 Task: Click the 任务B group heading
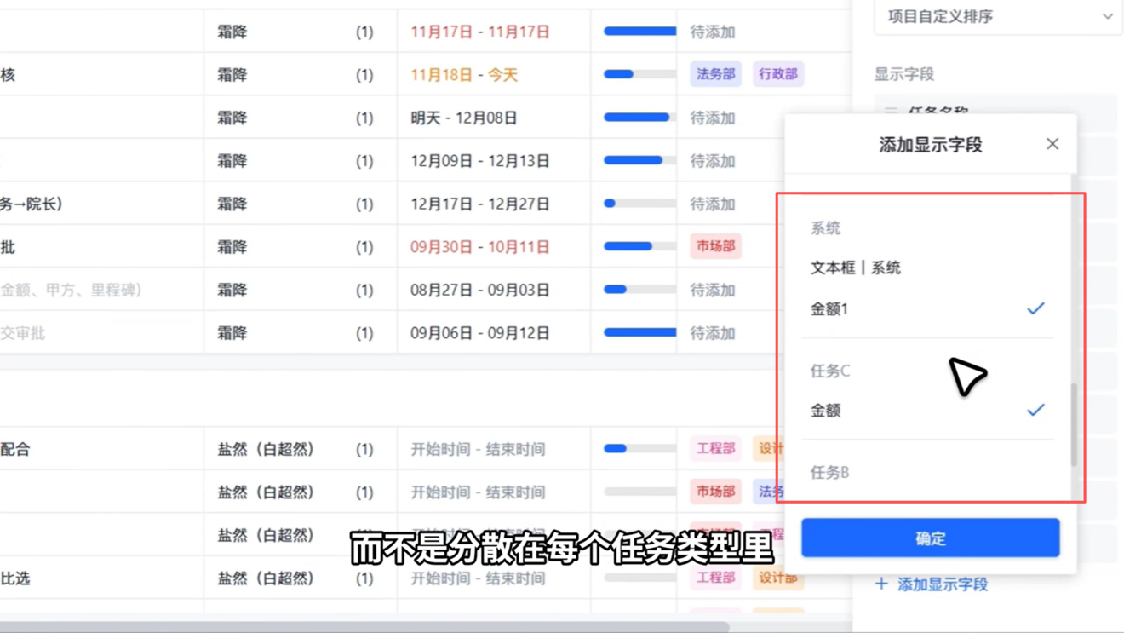point(829,472)
